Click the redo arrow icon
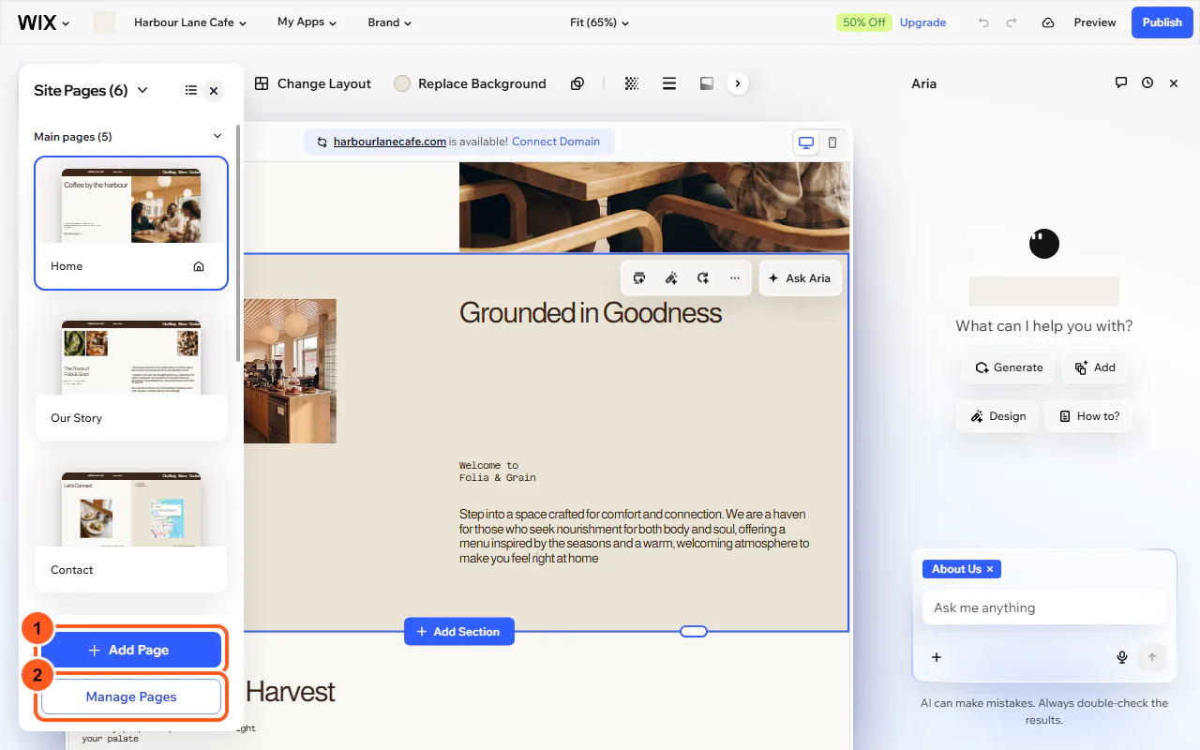1200x750 pixels. click(1012, 22)
